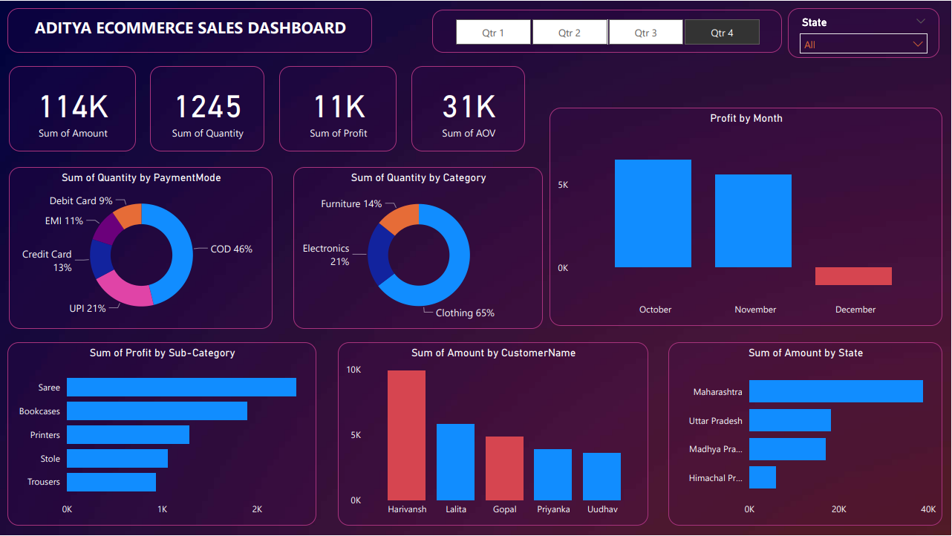Select the Qtr 1 filter button
This screenshot has height=536, width=952.
point(492,31)
